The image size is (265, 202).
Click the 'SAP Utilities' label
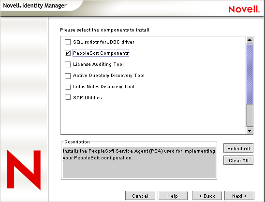coord(88,98)
